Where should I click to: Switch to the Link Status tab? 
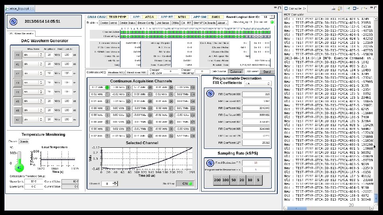point(163,23)
